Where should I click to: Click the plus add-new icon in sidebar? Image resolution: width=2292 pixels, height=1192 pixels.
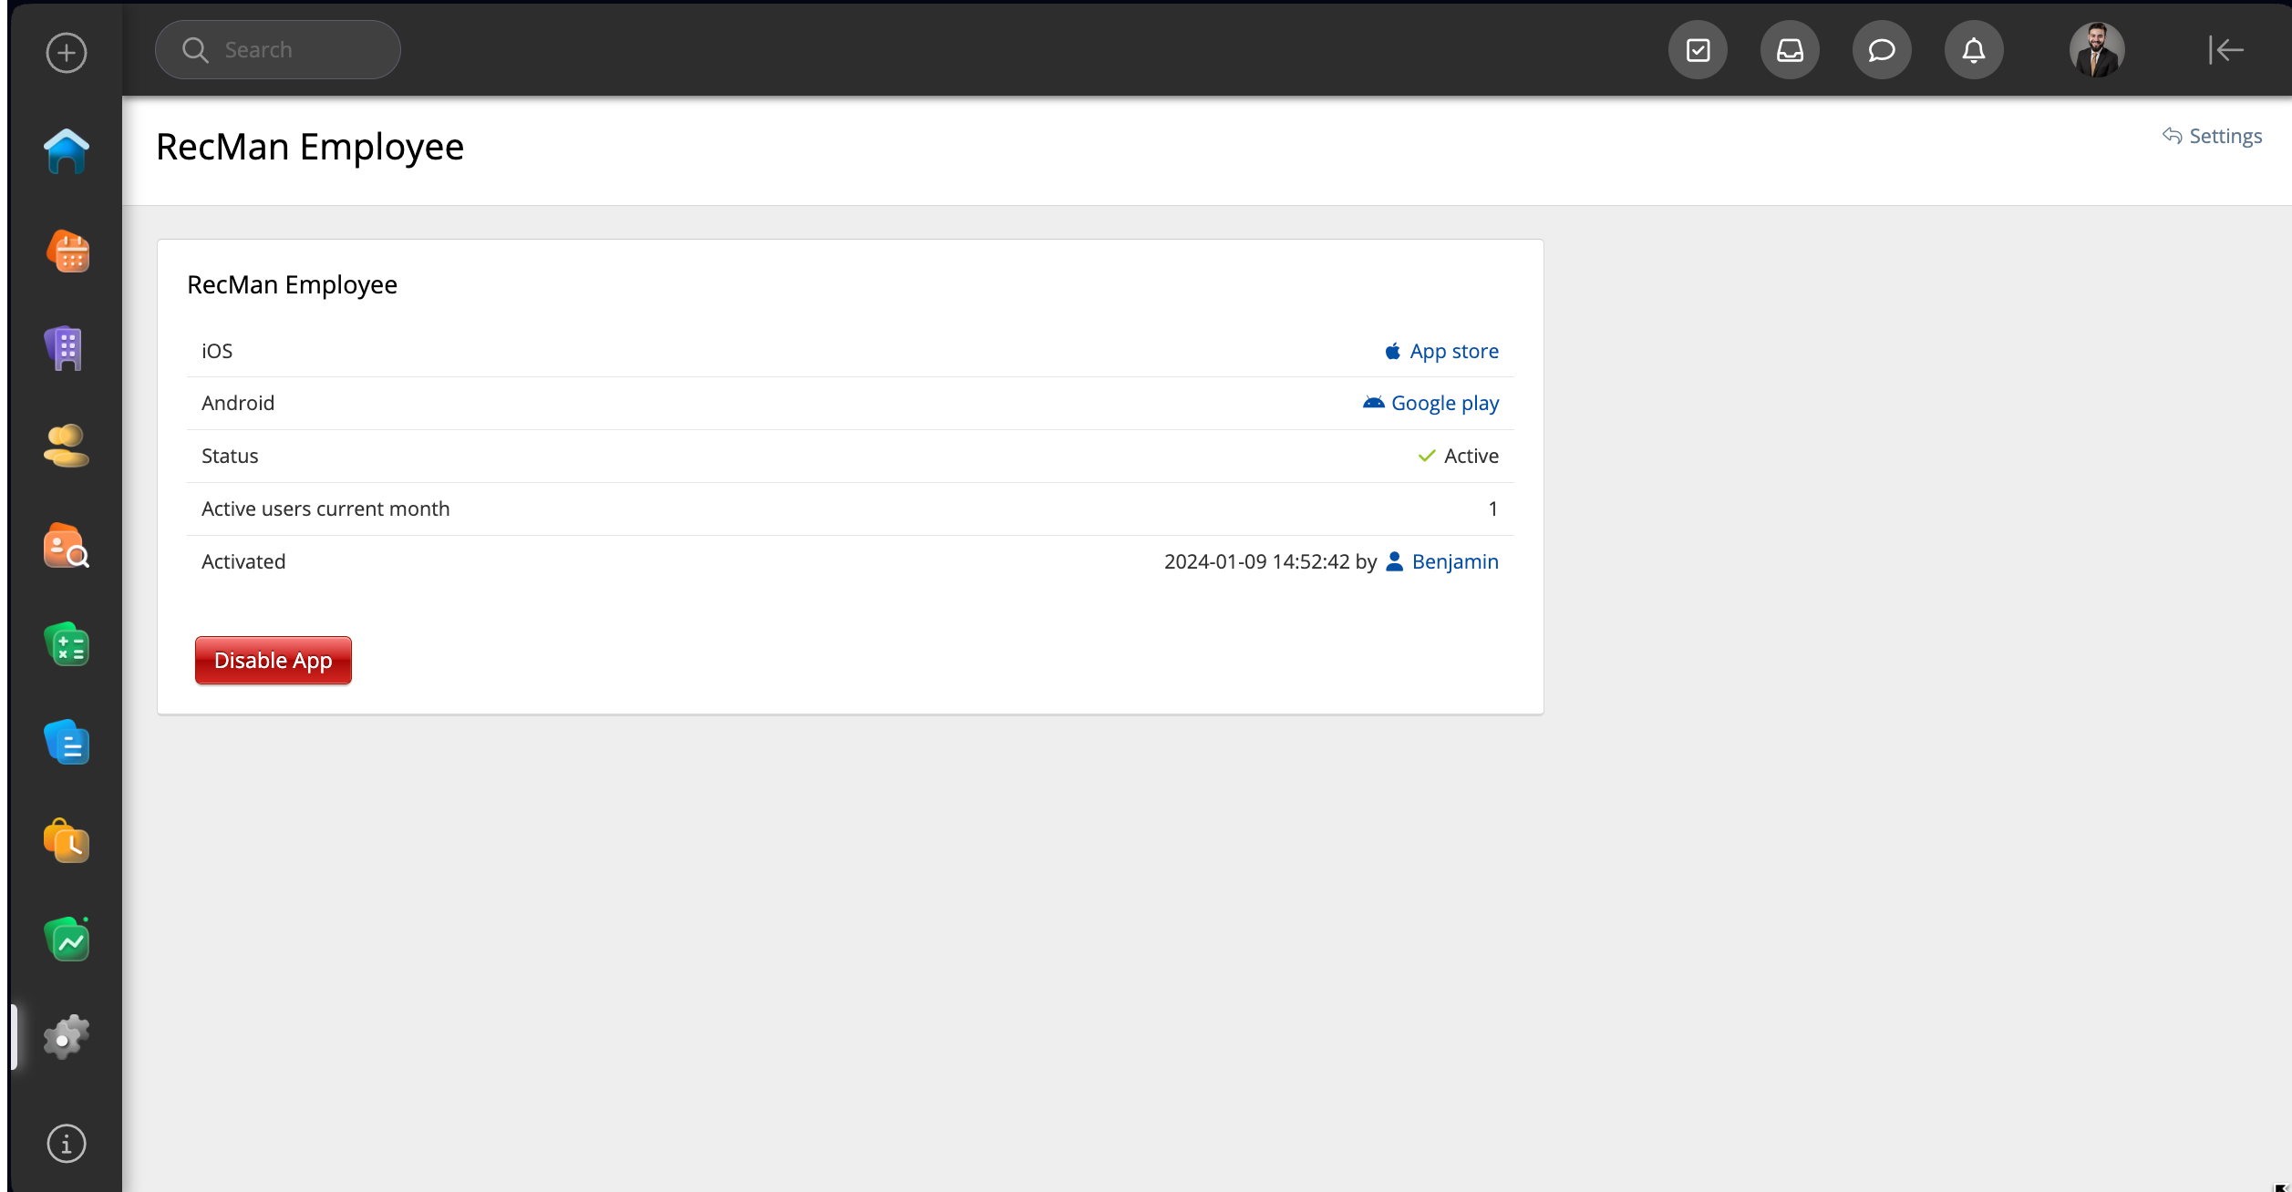67,53
